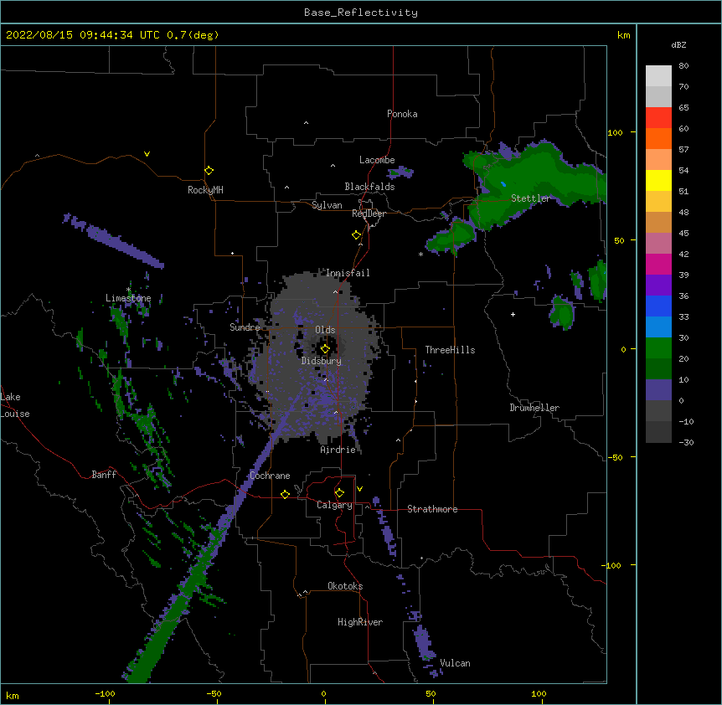
Task: Click the Stettler label on the green echo
Action: tap(530, 198)
